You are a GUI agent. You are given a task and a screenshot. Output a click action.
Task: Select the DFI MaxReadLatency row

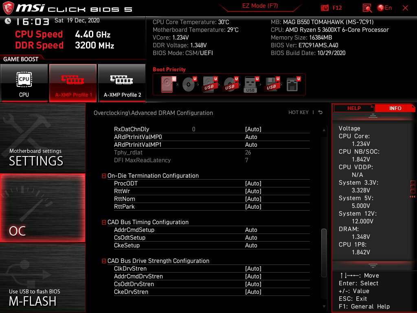[212, 160]
